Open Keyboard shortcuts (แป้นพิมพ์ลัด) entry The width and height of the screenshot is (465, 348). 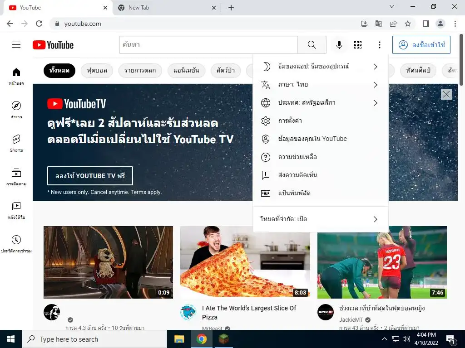point(321,193)
